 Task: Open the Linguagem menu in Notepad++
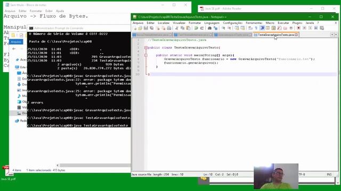tap(212, 23)
